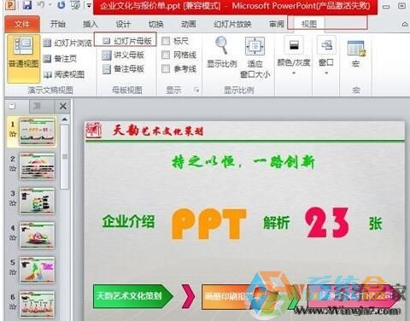410x321 pixels.
Task: Enable the 参考线 guides checkbox
Action: pos(166,68)
